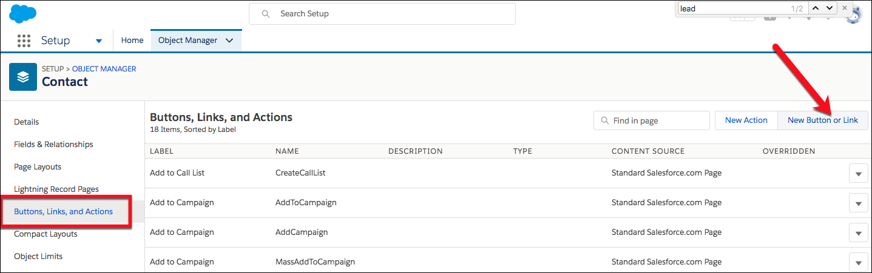Jump to previous find match arrow
This screenshot has width=872, height=273.
[x=816, y=8]
